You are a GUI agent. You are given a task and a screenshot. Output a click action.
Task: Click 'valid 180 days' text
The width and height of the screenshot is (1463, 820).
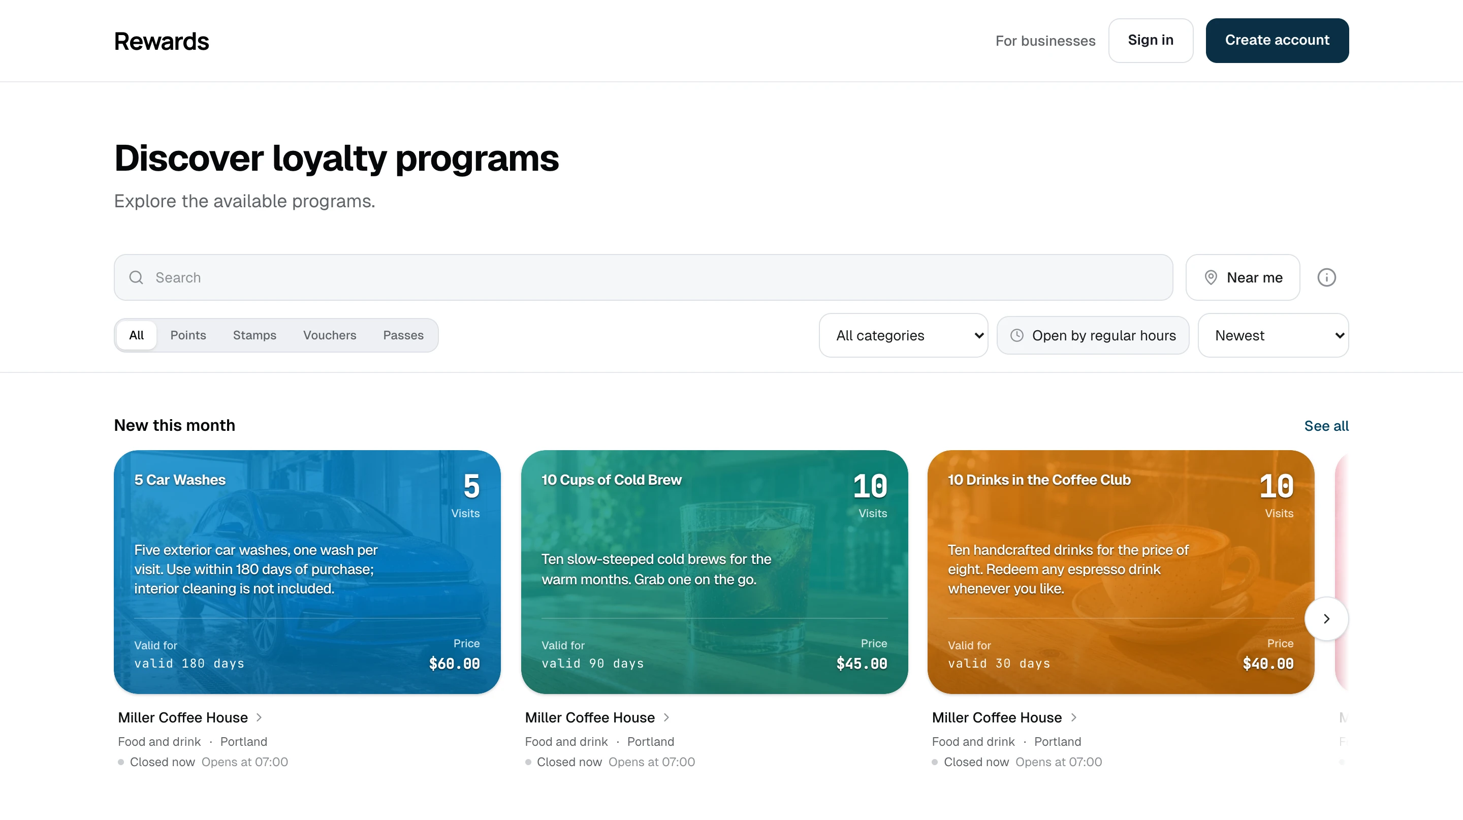coord(189,664)
